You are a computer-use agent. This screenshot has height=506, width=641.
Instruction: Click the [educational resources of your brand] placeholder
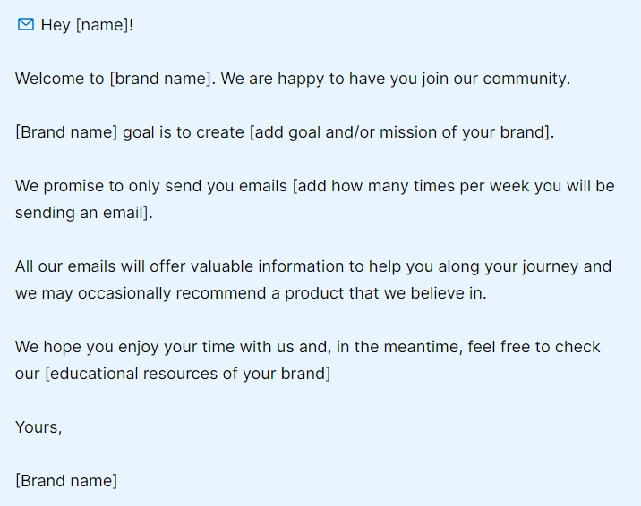[187, 374]
